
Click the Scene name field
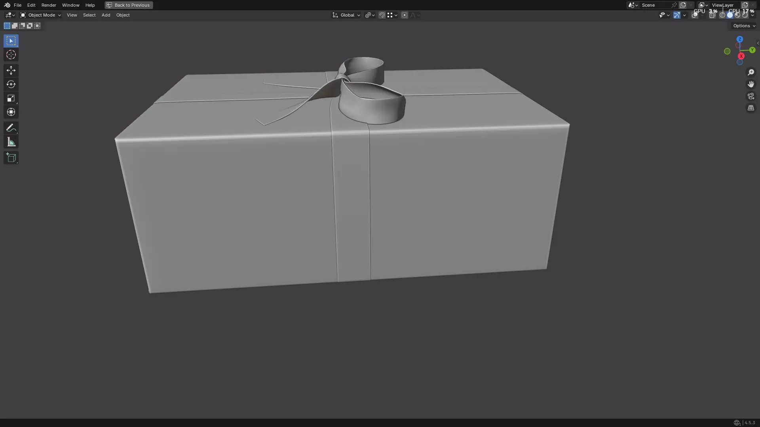point(655,5)
